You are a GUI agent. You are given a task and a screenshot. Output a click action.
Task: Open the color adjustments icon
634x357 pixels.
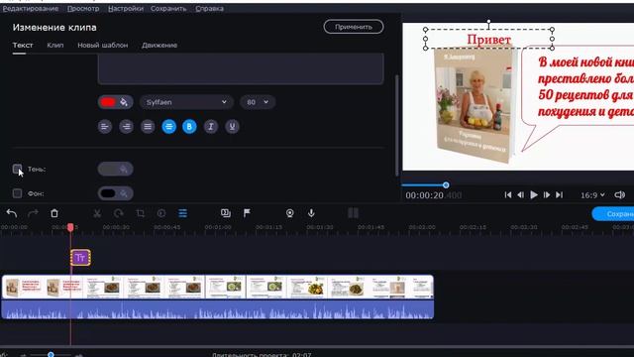(161, 213)
